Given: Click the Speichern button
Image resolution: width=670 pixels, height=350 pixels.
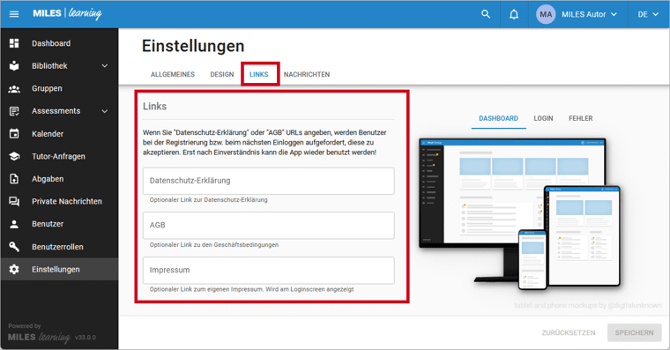Looking at the screenshot, I should pos(634,332).
